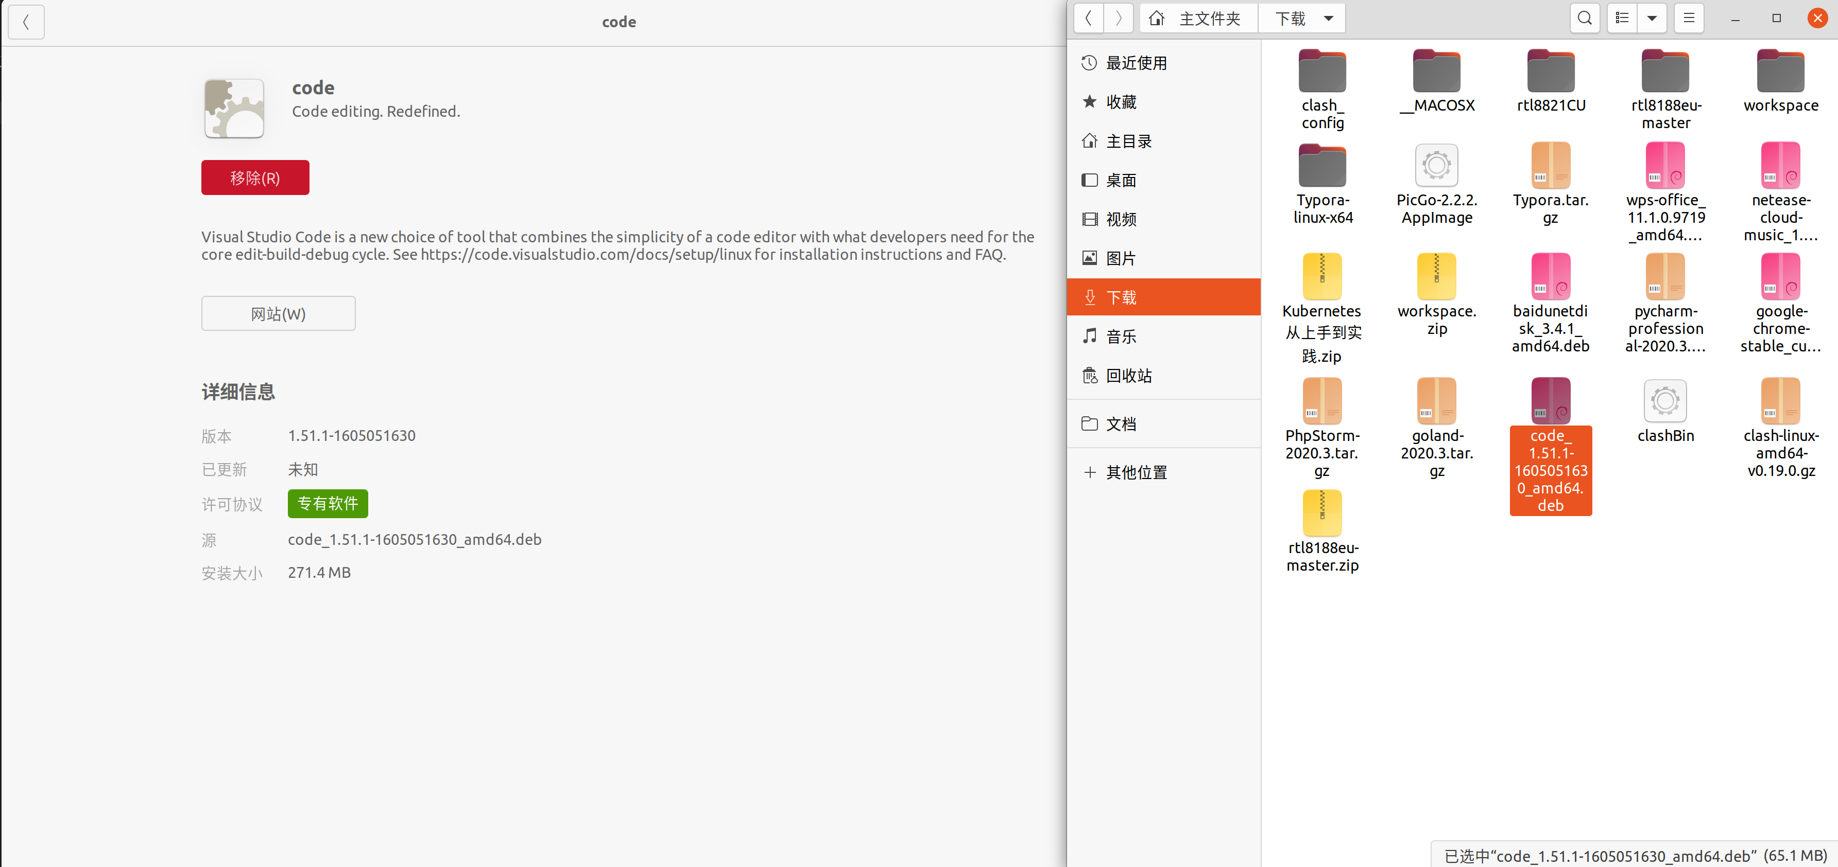Open 最近使用 in sidebar
Screen dimensions: 1838x867
pos(1136,63)
